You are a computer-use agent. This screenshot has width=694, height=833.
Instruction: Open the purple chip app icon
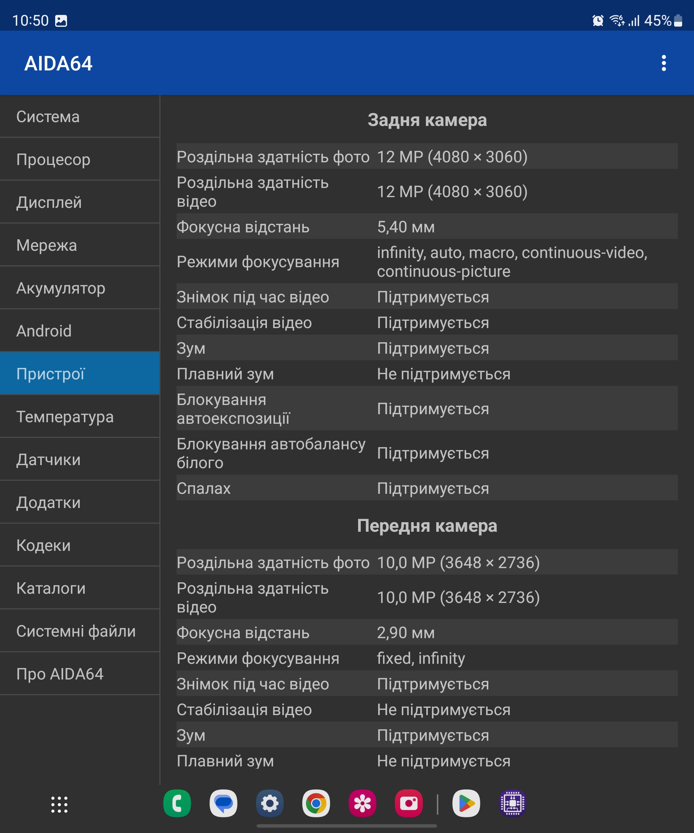click(x=513, y=804)
